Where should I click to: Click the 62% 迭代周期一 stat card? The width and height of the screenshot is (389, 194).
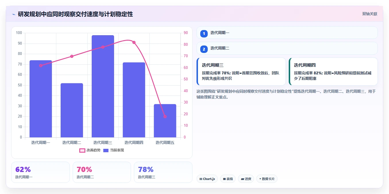click(41, 172)
